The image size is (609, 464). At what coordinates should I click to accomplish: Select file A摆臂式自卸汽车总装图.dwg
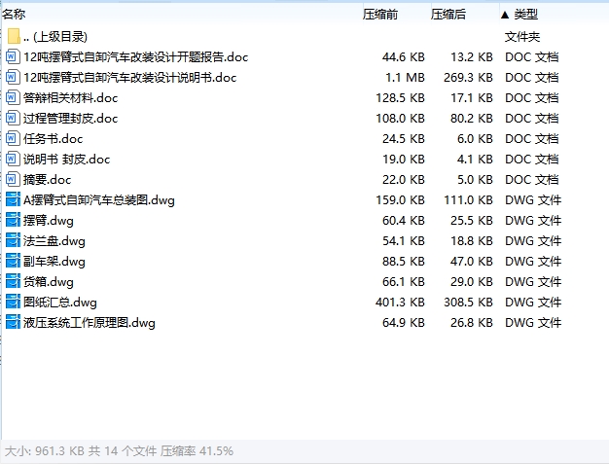pyautogui.click(x=99, y=200)
